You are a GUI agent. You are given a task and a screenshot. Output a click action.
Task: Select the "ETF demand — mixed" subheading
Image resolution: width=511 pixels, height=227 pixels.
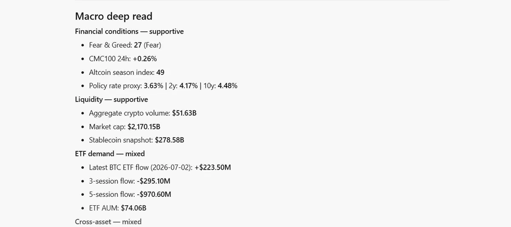tap(110, 154)
